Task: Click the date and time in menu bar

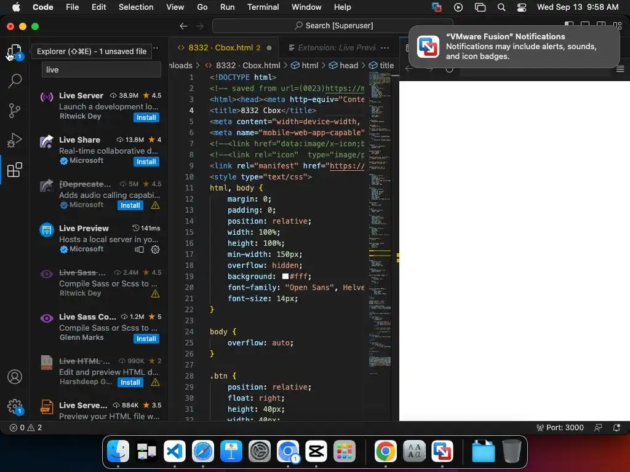Action: 577,7
